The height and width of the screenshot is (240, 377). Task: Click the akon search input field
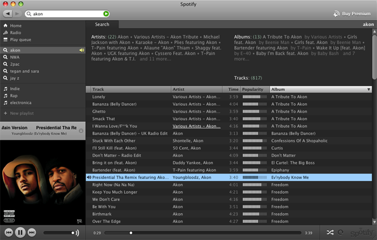[x=67, y=14]
